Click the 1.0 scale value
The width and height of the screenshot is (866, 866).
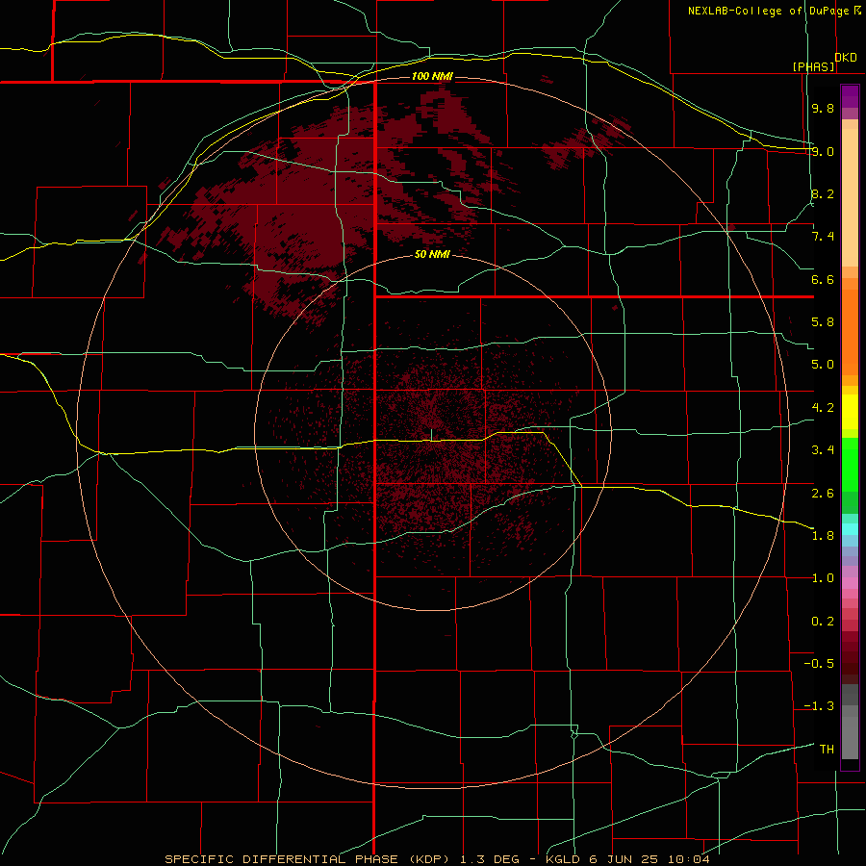[x=823, y=578]
